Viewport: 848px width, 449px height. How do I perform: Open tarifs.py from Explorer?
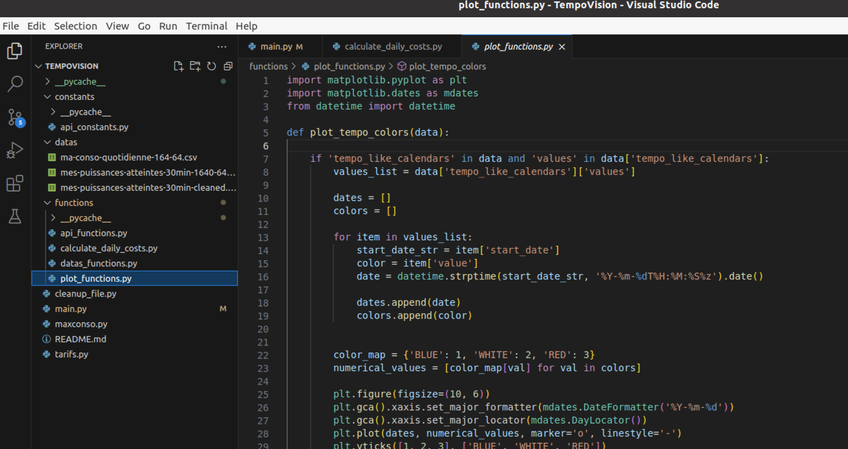pyautogui.click(x=134, y=354)
